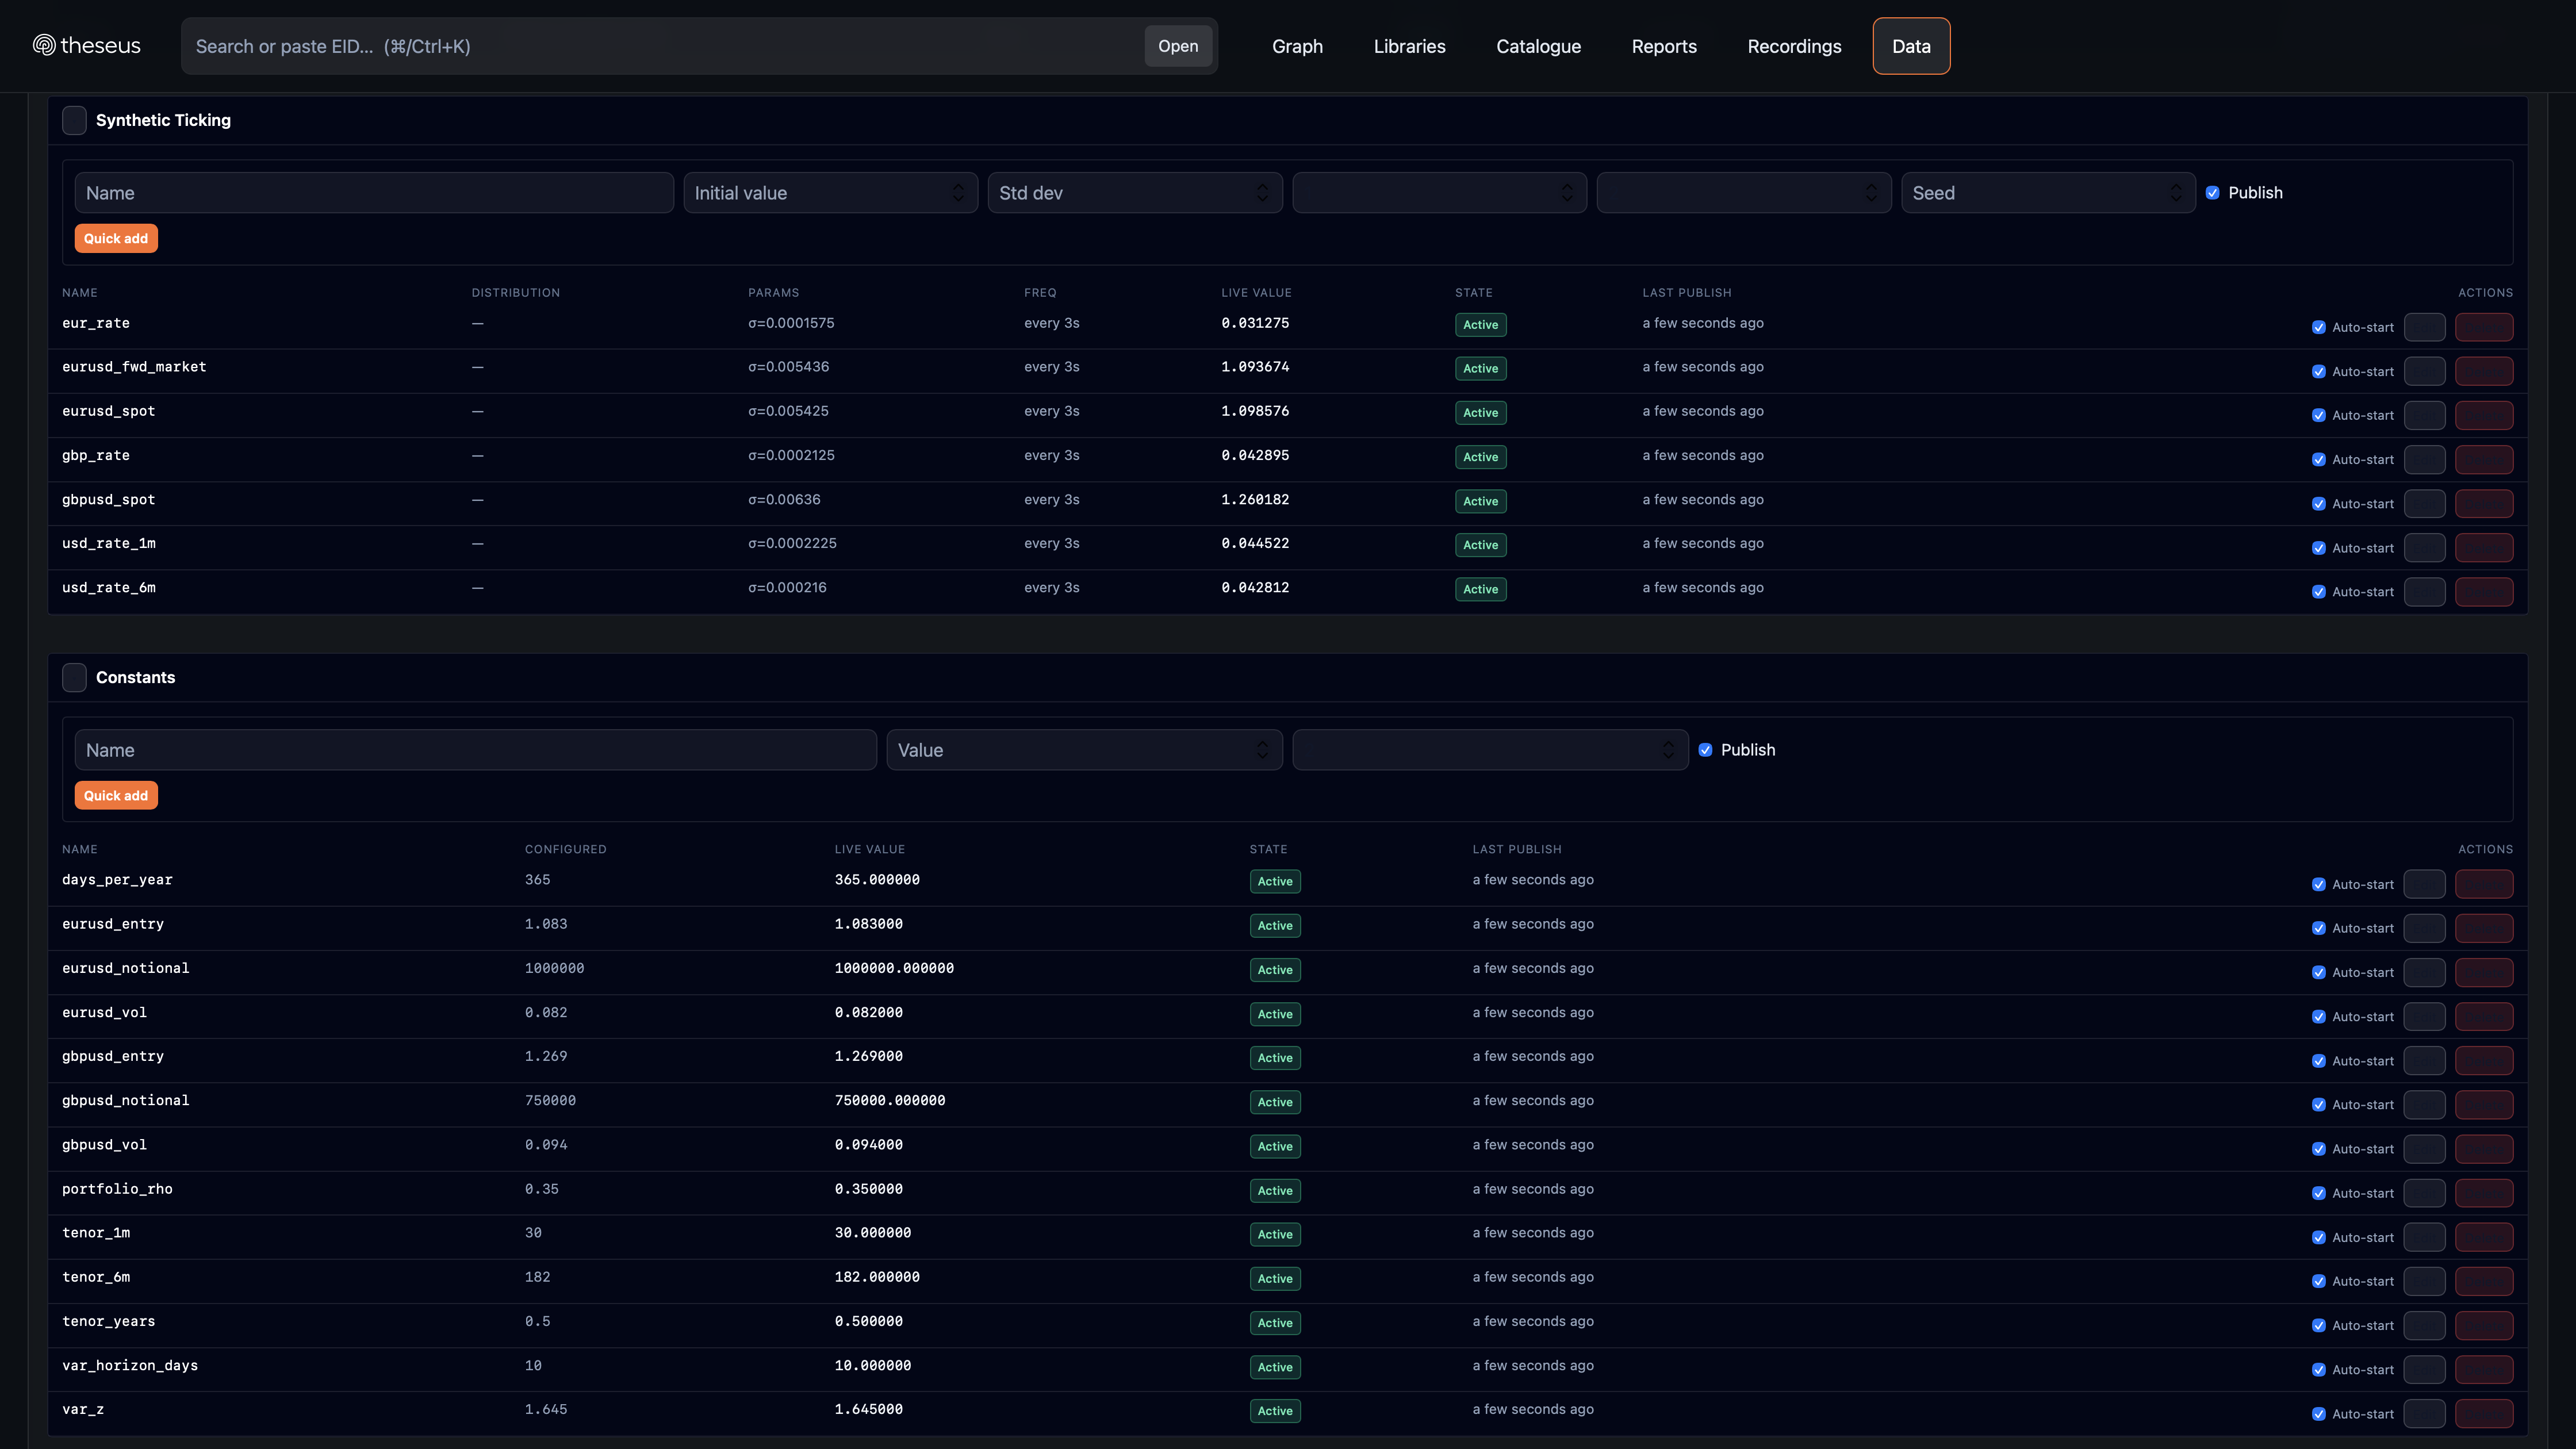
Task: Click the Seed field stepper arrows
Action: coord(2175,193)
